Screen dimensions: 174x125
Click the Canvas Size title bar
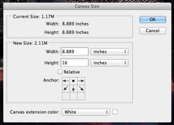pyautogui.click(x=87, y=6)
